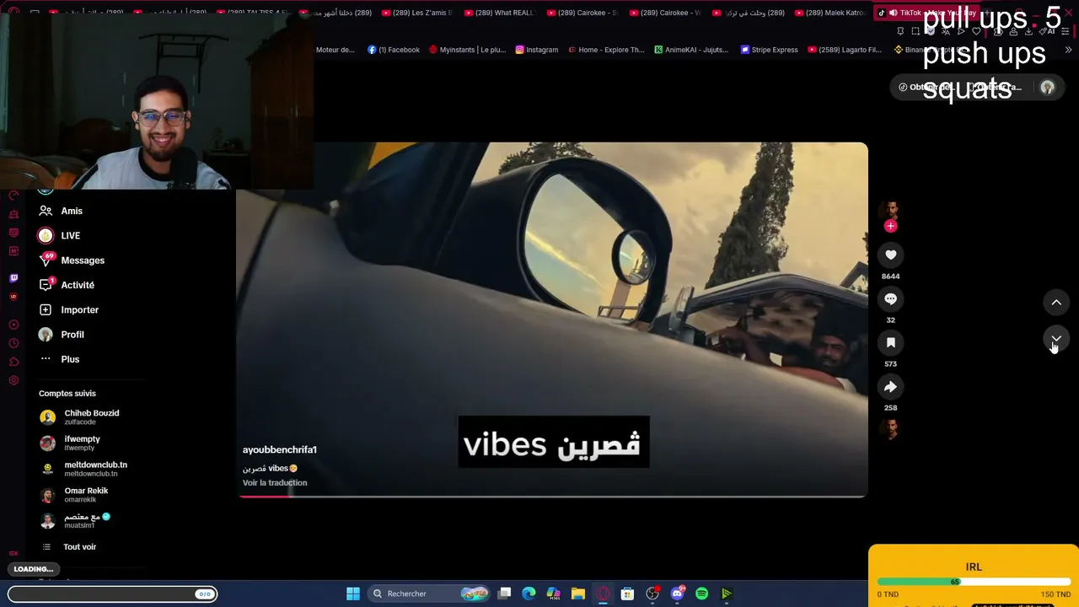Image resolution: width=1079 pixels, height=607 pixels.
Task: Open Microsoft Store from the taskbar
Action: click(627, 594)
